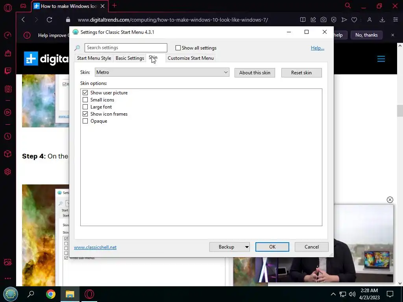Click the ad blocker shield icon
Image resolution: width=403 pixels, height=302 pixels.
tap(334, 20)
